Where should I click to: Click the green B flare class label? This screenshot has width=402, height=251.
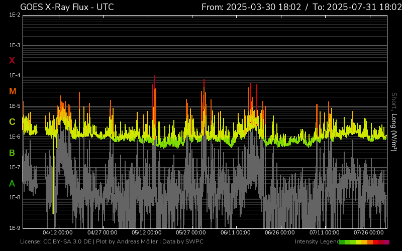click(12, 153)
